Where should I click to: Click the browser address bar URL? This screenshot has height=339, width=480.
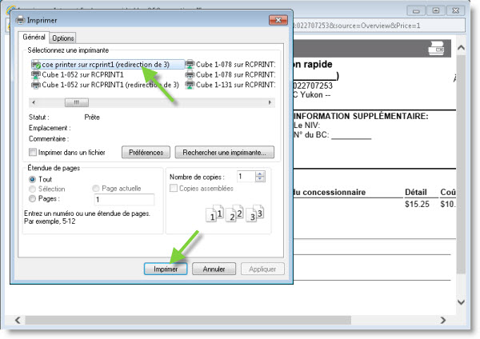pyautogui.click(x=358, y=26)
